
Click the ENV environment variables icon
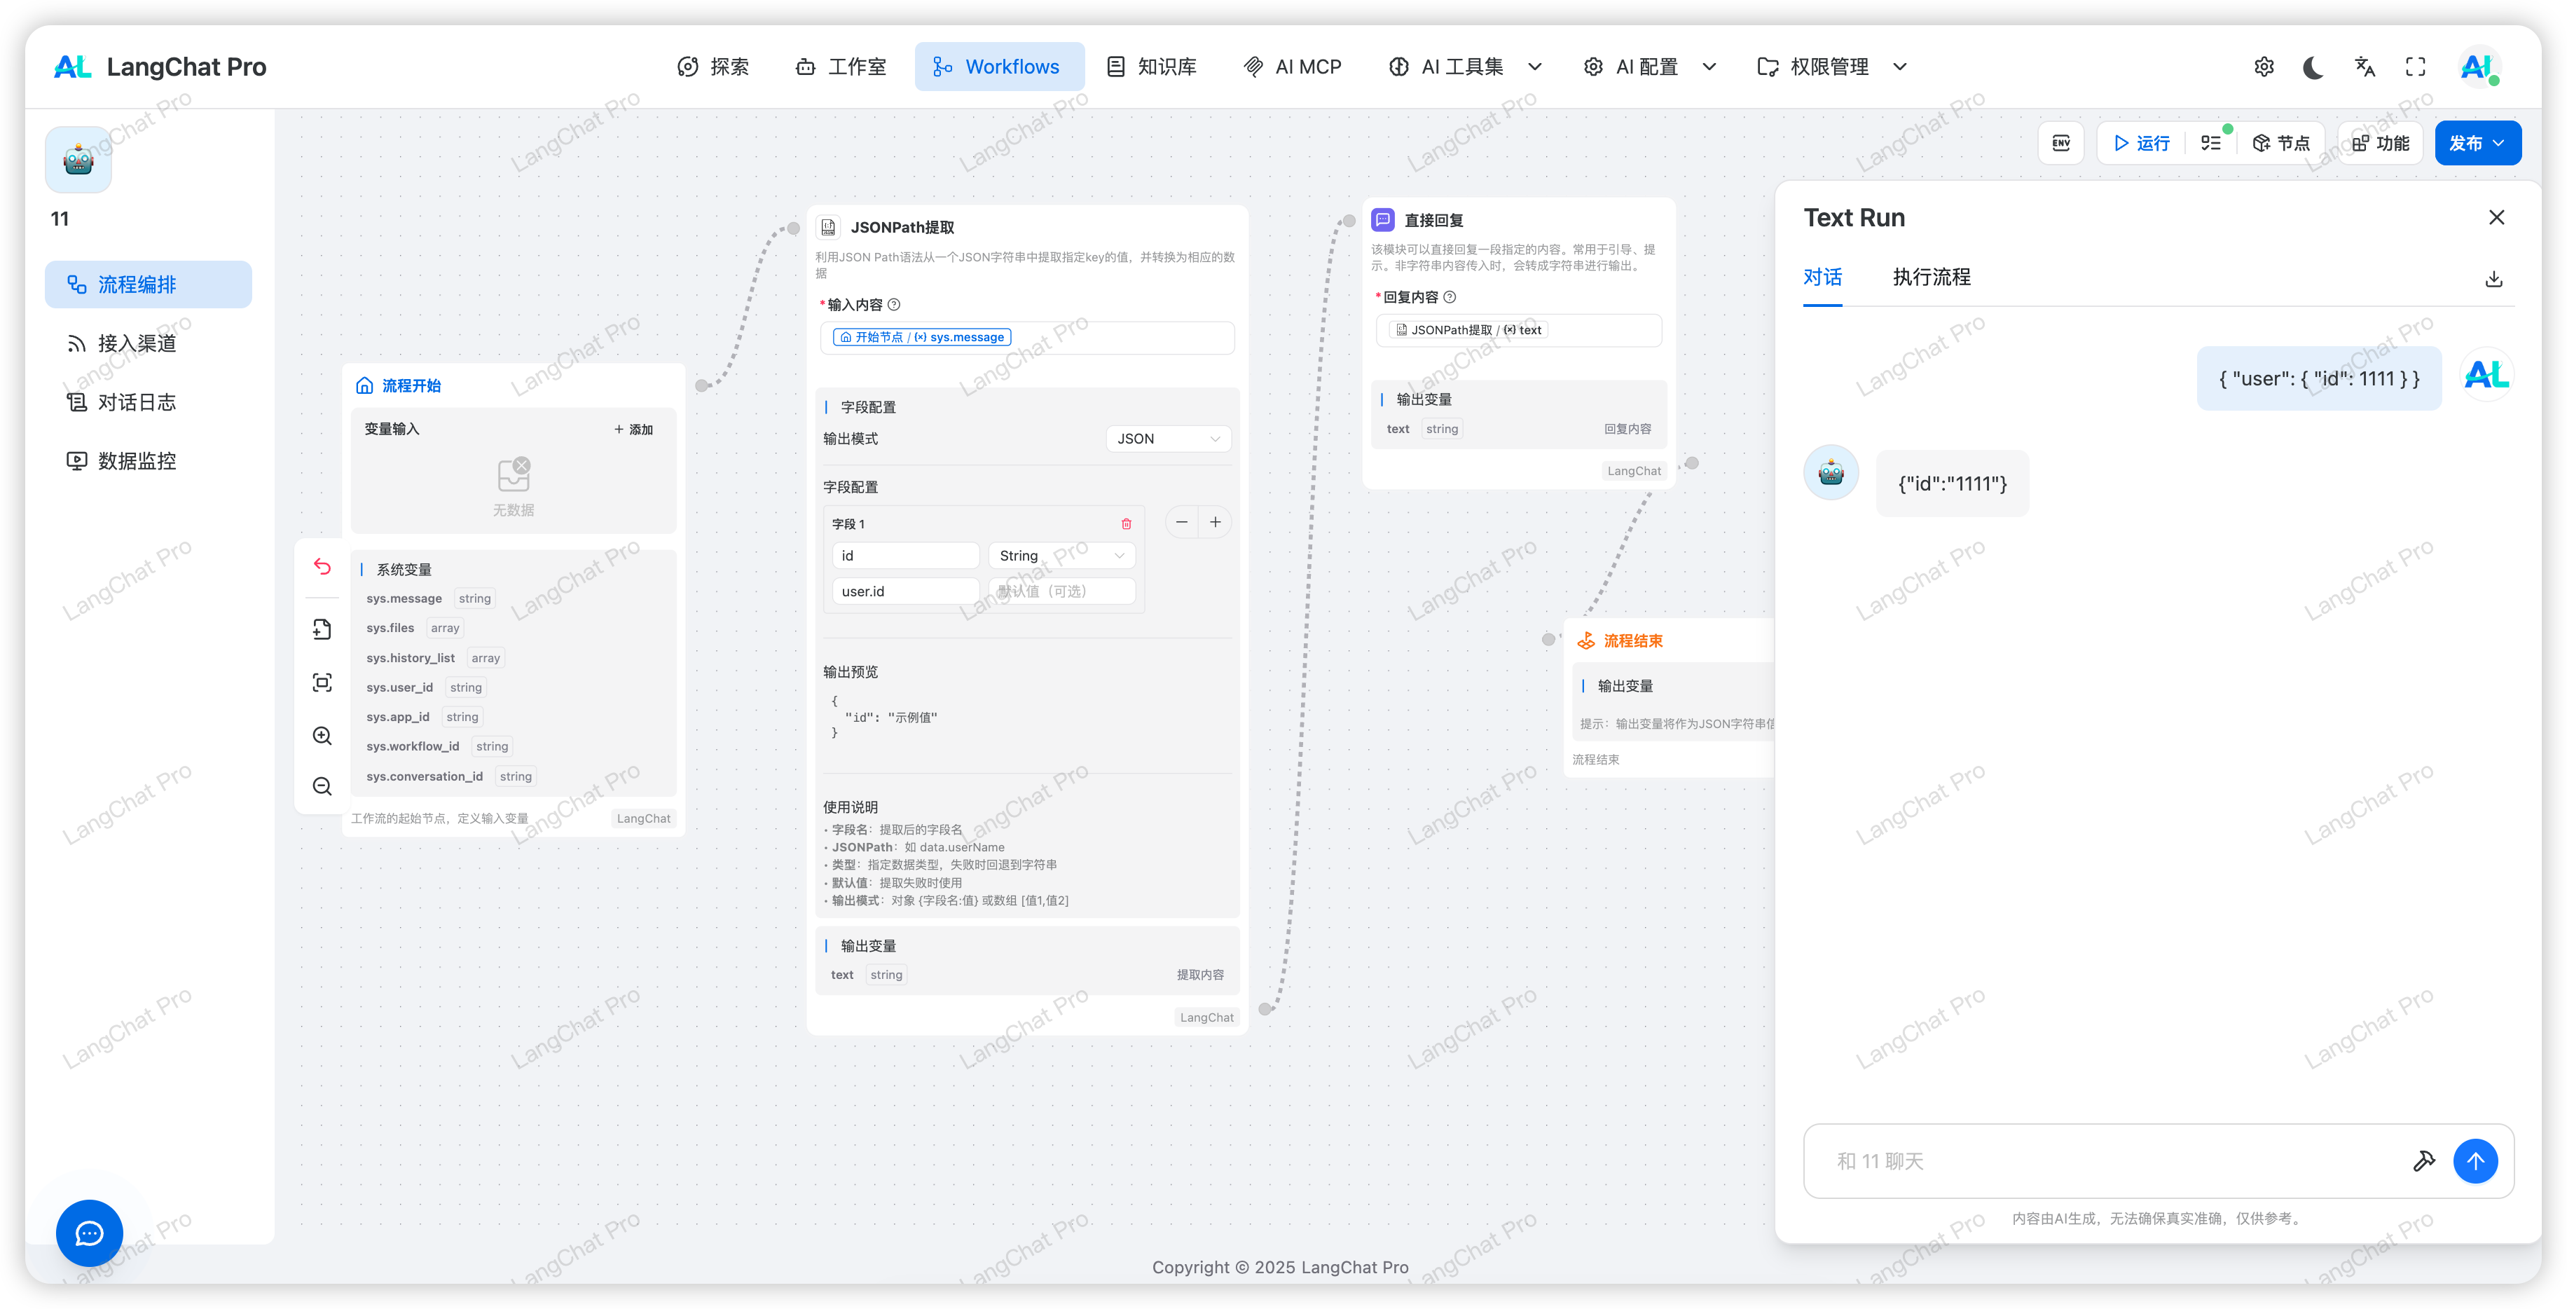click(x=2060, y=142)
